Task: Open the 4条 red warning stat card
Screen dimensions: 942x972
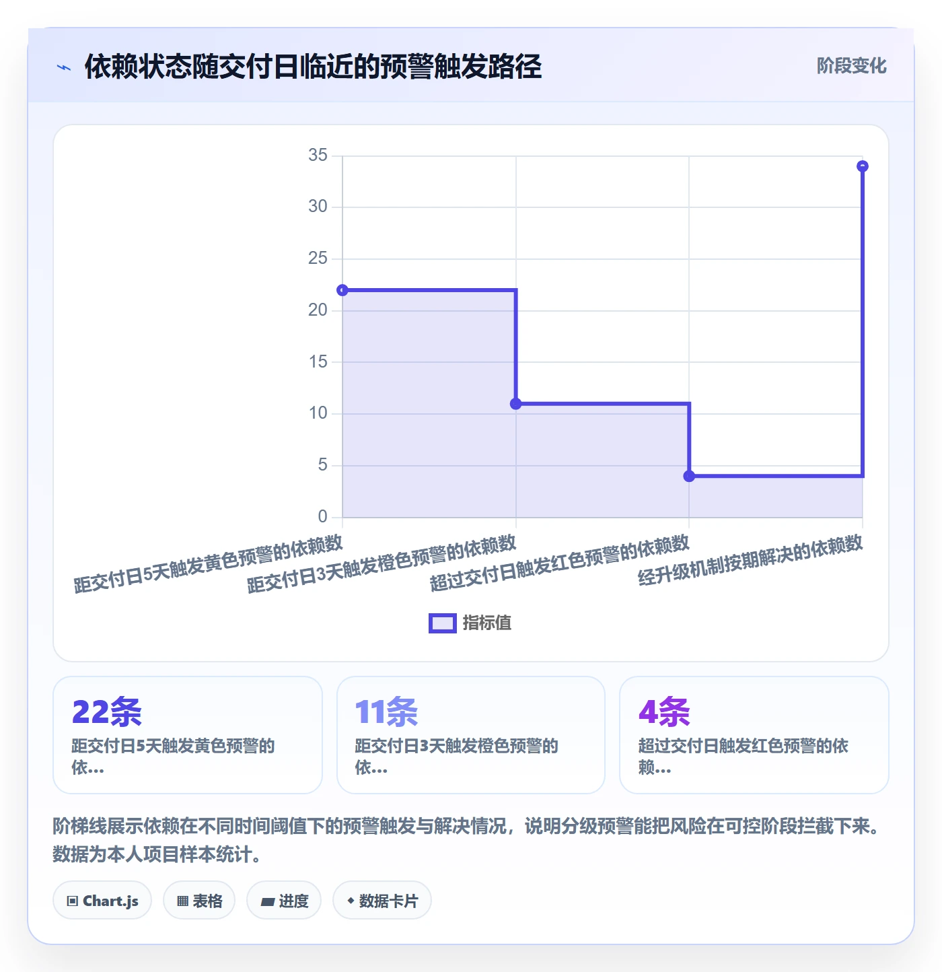Action: 754,735
